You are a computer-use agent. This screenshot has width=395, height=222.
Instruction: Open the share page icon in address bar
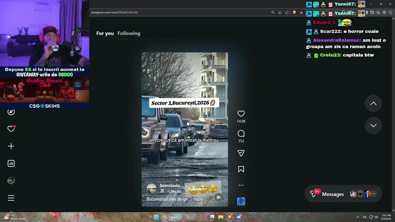(x=287, y=12)
